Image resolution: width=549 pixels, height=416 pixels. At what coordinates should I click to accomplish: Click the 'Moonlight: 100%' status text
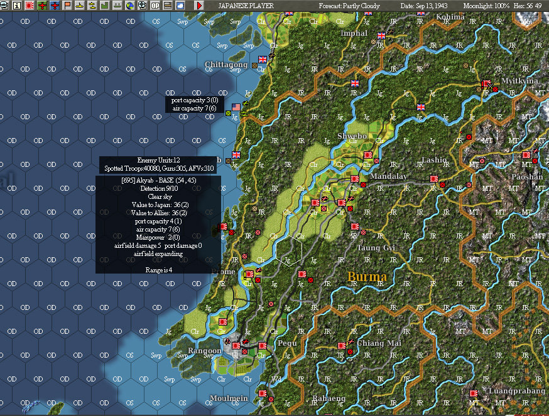(487, 6)
